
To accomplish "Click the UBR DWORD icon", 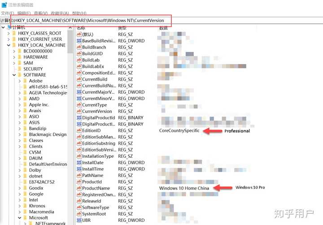I will 79,220.
